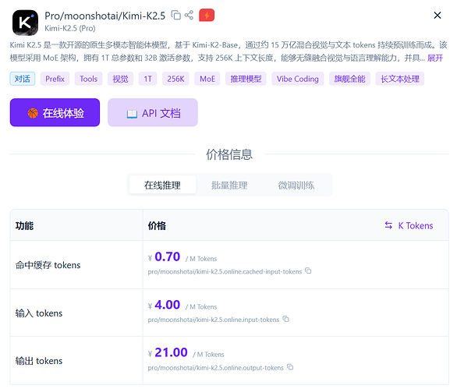Open the API 文档 documentation

[x=153, y=112]
